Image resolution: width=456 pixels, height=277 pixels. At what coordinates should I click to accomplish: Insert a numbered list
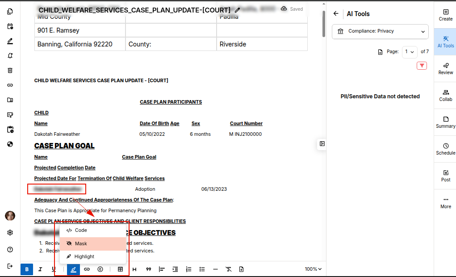pyautogui.click(x=188, y=269)
